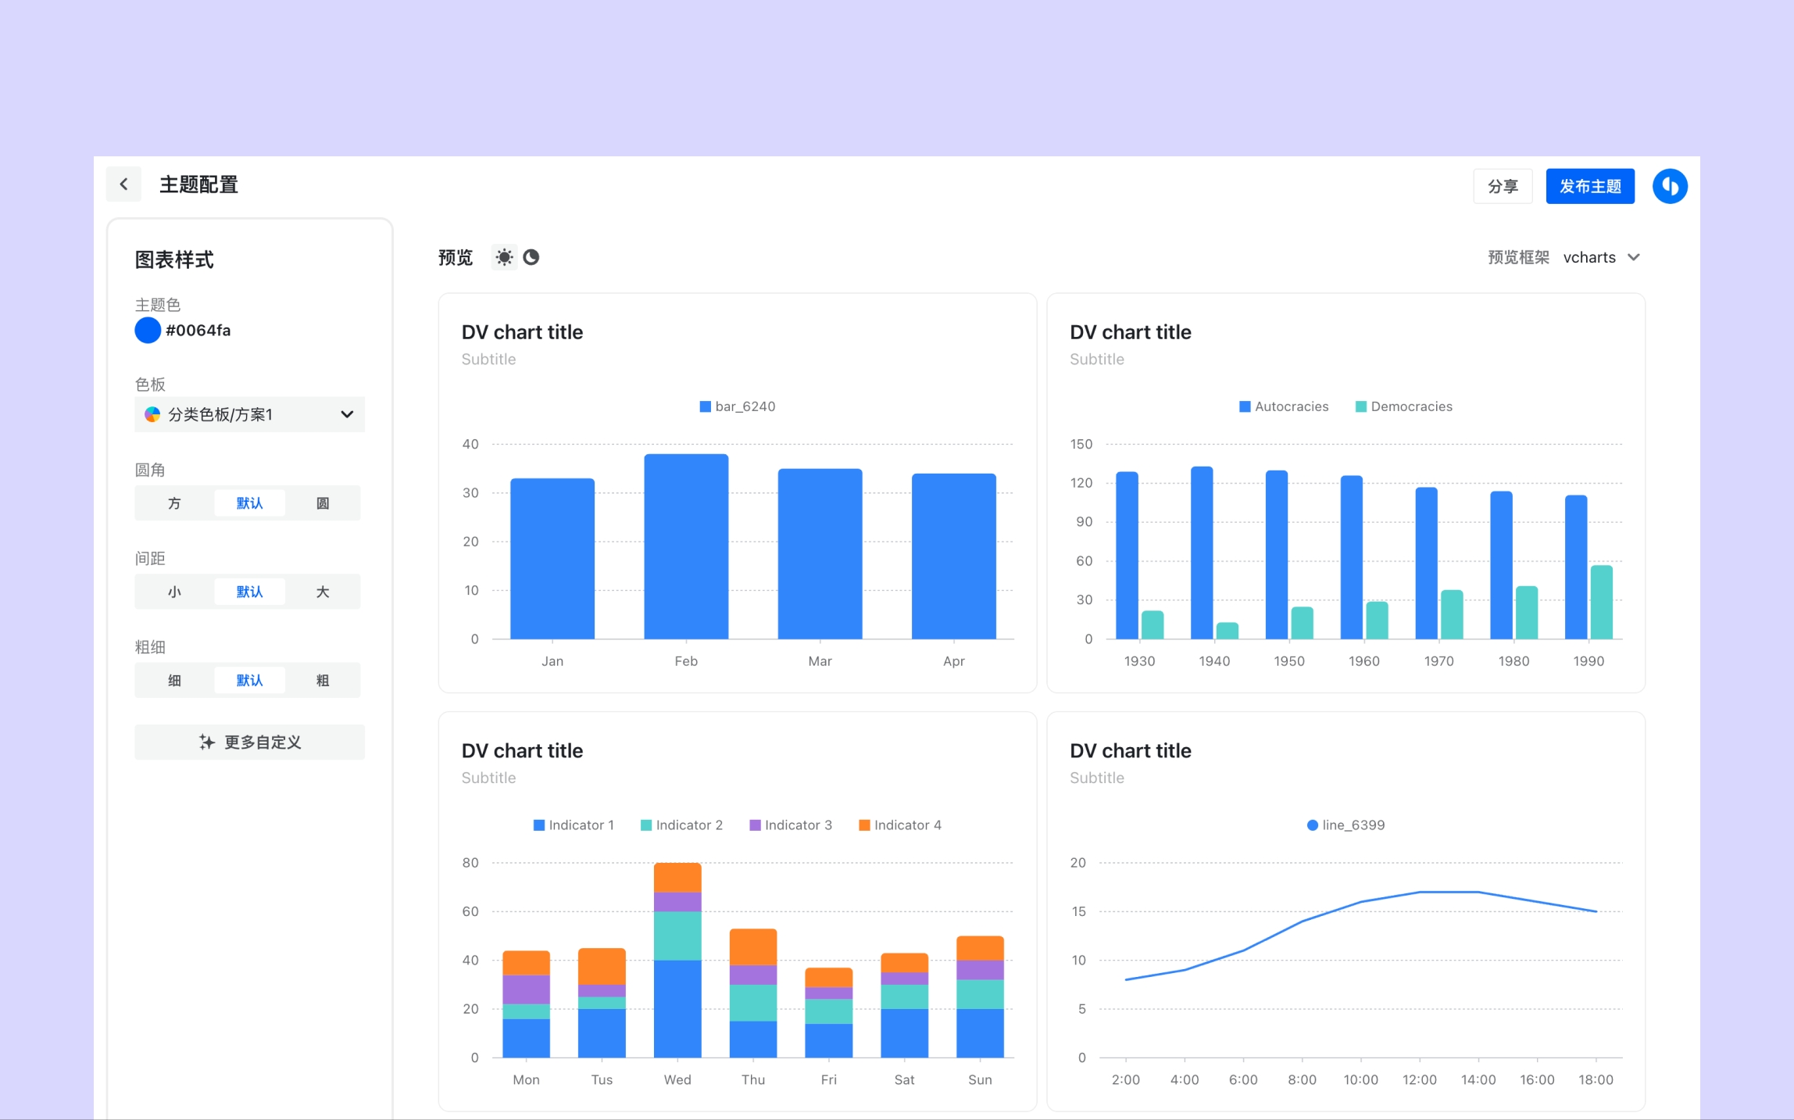Click the color palette wheel icon

152,414
